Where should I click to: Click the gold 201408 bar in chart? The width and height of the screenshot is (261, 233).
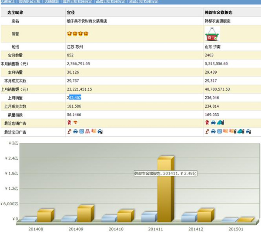45,216
